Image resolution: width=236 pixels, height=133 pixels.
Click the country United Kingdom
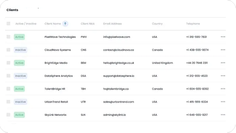(163, 63)
